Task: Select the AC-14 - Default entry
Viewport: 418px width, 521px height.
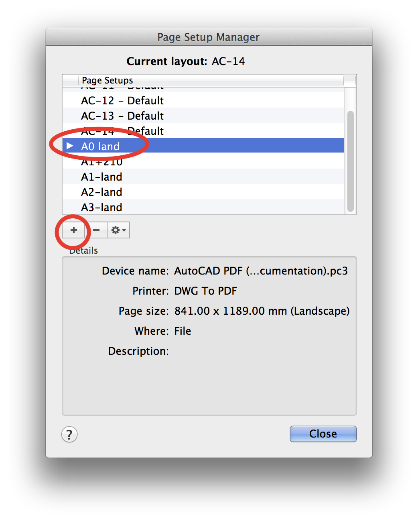Action: tap(122, 131)
